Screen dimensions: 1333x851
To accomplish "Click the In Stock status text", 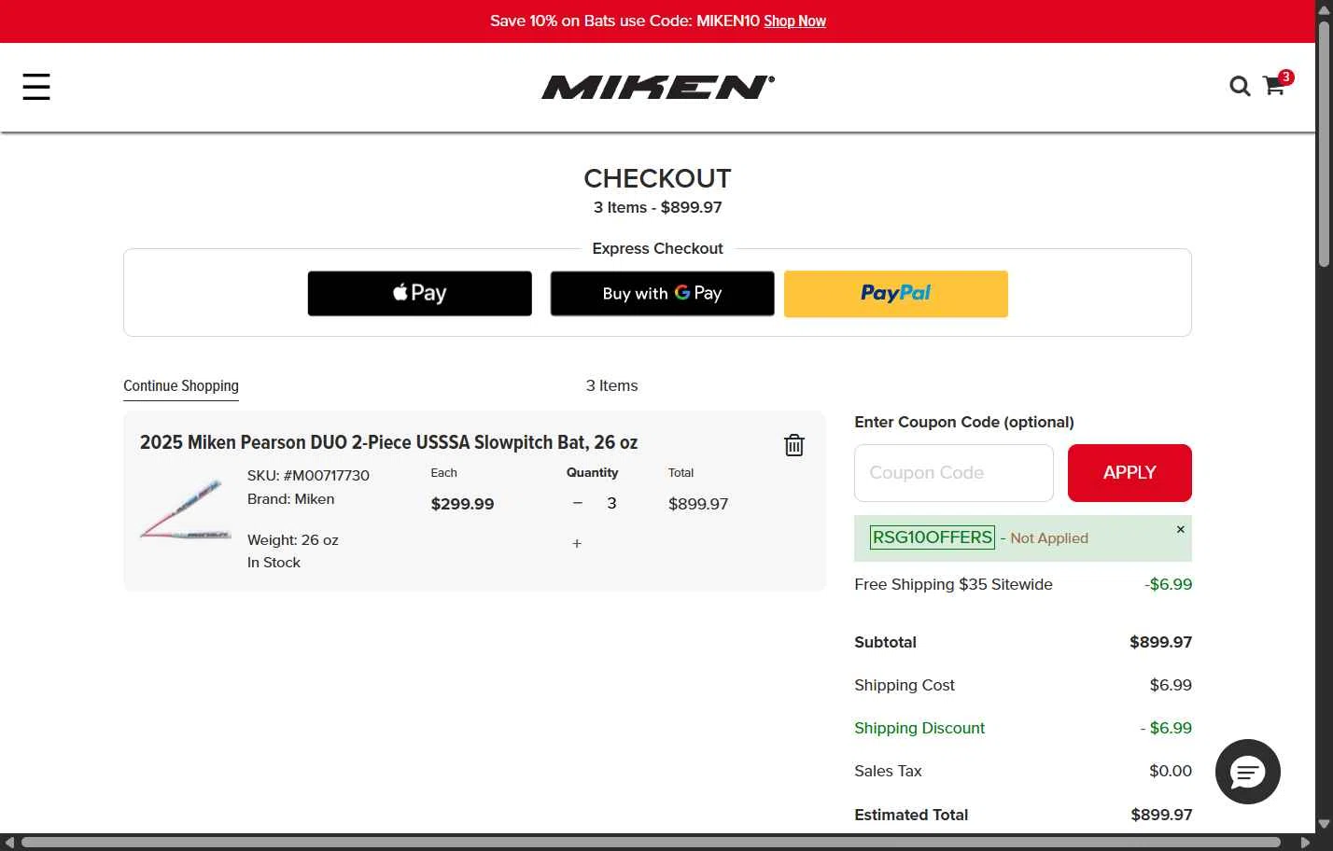I will (x=274, y=563).
